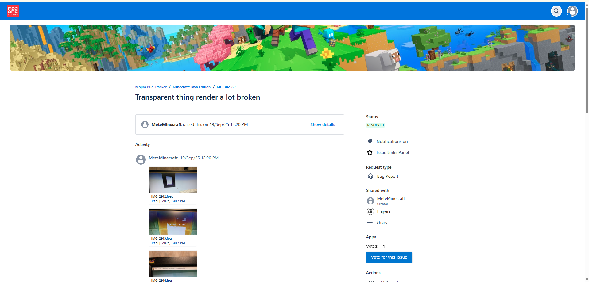Click the Players group icon
589x282 pixels.
click(x=370, y=211)
